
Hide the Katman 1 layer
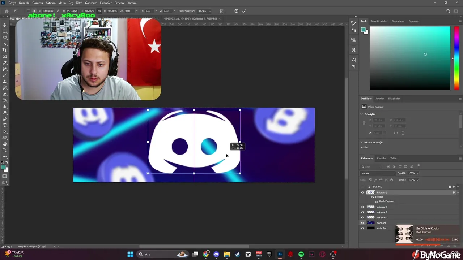click(362, 192)
